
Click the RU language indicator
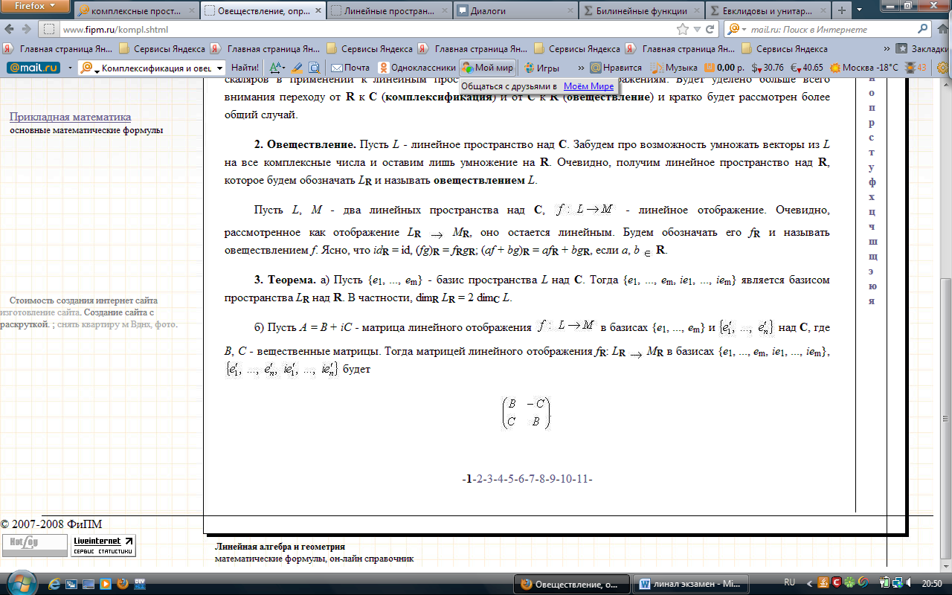[790, 582]
